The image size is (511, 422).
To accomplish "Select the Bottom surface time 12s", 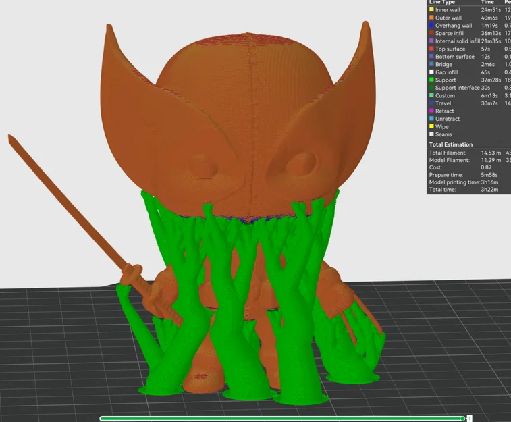I will coord(485,57).
